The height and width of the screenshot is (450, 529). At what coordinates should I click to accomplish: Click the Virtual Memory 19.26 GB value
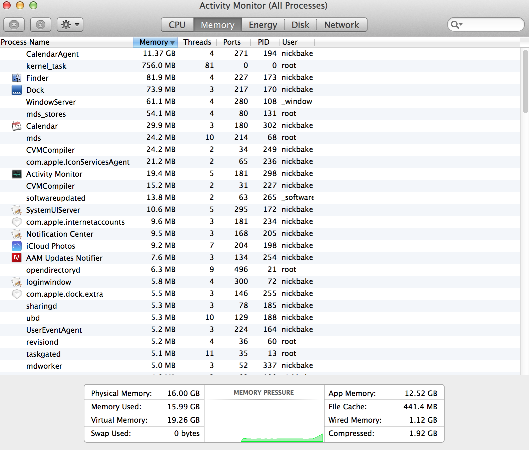183,420
